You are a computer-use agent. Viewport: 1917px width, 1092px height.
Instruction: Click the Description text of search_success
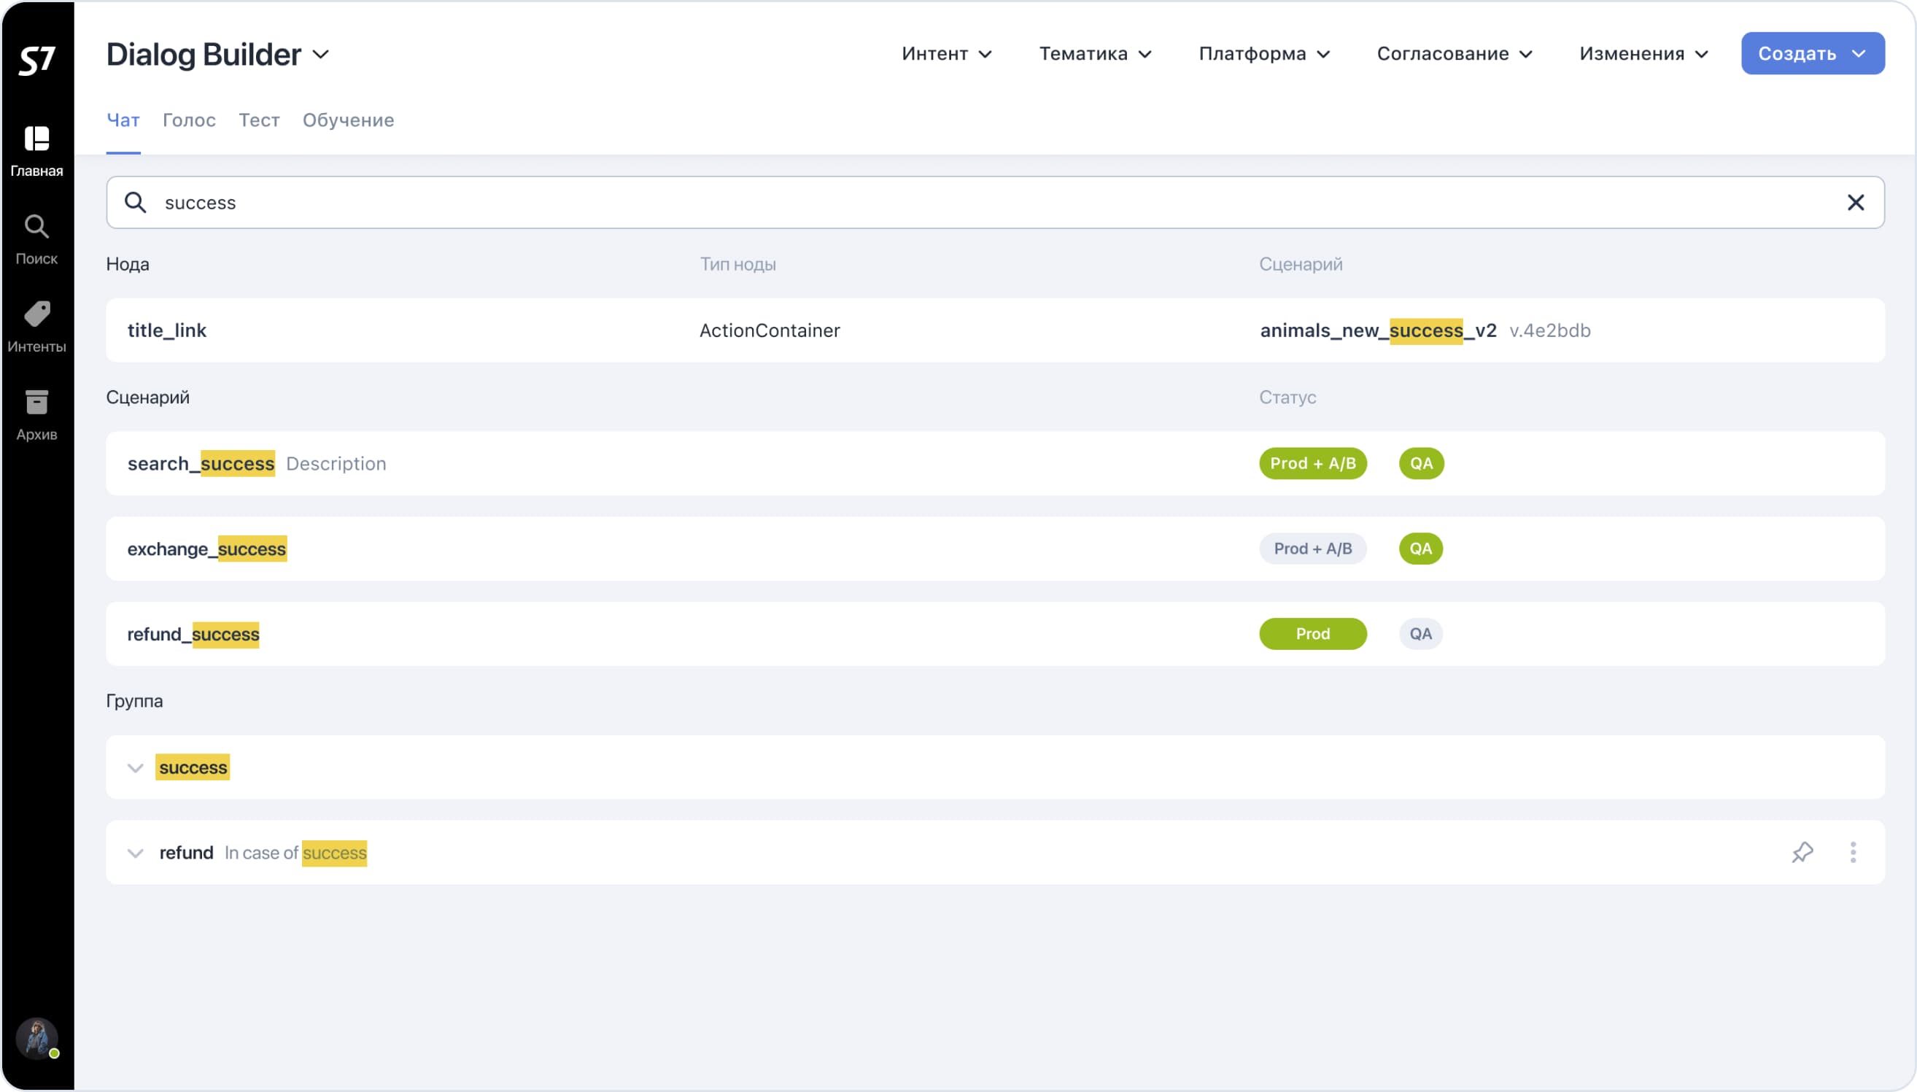coord(336,463)
